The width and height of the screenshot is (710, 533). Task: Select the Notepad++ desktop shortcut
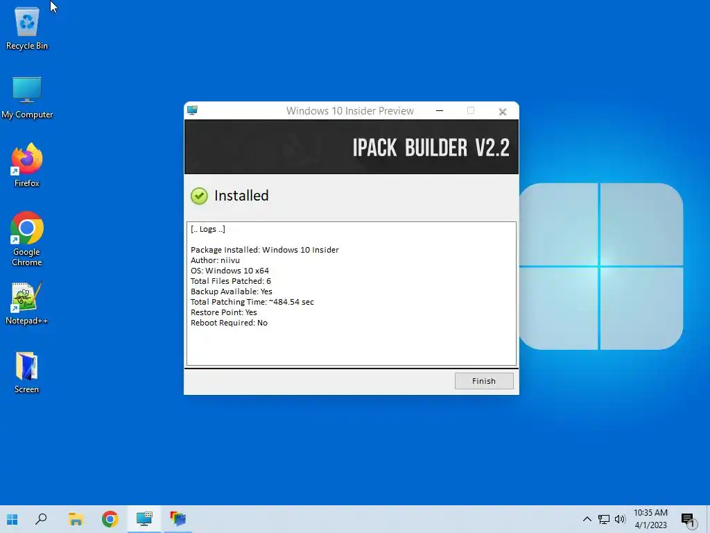(27, 304)
